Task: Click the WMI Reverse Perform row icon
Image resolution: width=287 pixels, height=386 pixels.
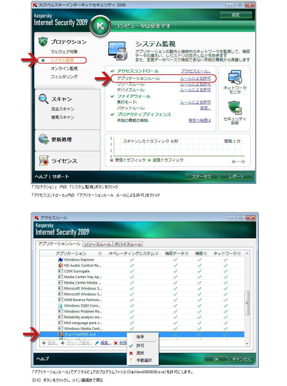Action: [61, 300]
